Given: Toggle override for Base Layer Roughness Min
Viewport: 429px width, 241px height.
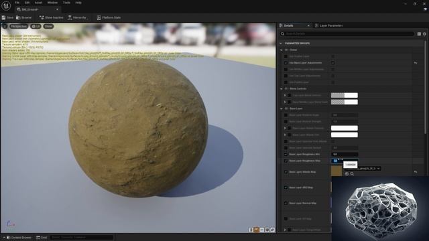Looking at the screenshot, I should click(286, 155).
